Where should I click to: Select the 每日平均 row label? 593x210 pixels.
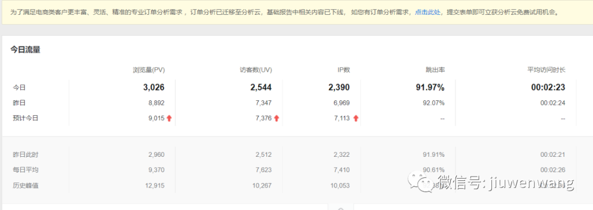pyautogui.click(x=25, y=170)
